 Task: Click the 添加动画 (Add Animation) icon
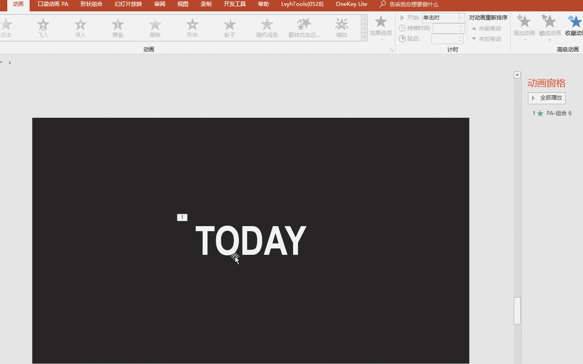pos(524,22)
